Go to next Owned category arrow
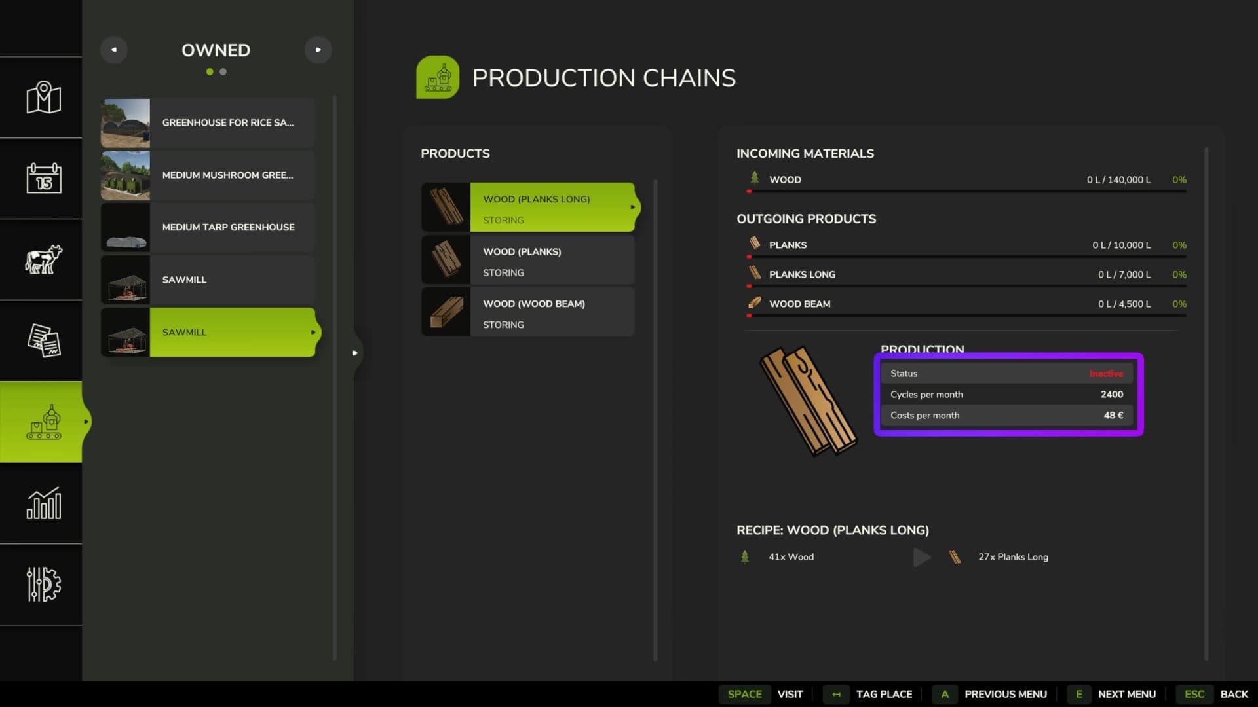This screenshot has height=707, width=1258. (x=318, y=50)
